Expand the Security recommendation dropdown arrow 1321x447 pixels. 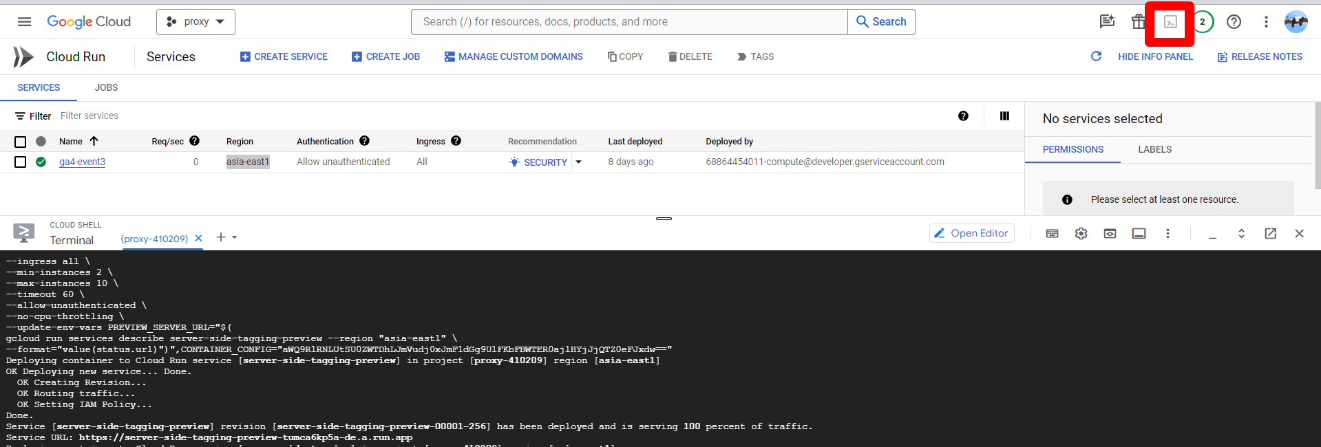click(578, 162)
